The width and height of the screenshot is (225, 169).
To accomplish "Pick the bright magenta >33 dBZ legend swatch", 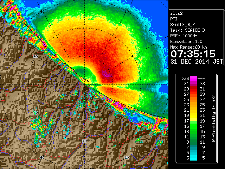I will click(x=193, y=78).
